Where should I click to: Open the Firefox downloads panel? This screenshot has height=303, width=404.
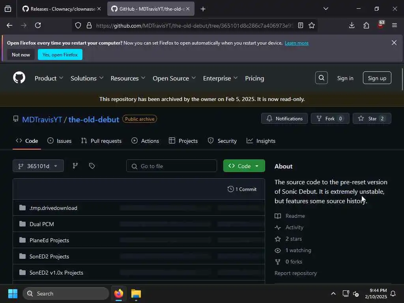pyautogui.click(x=352, y=25)
